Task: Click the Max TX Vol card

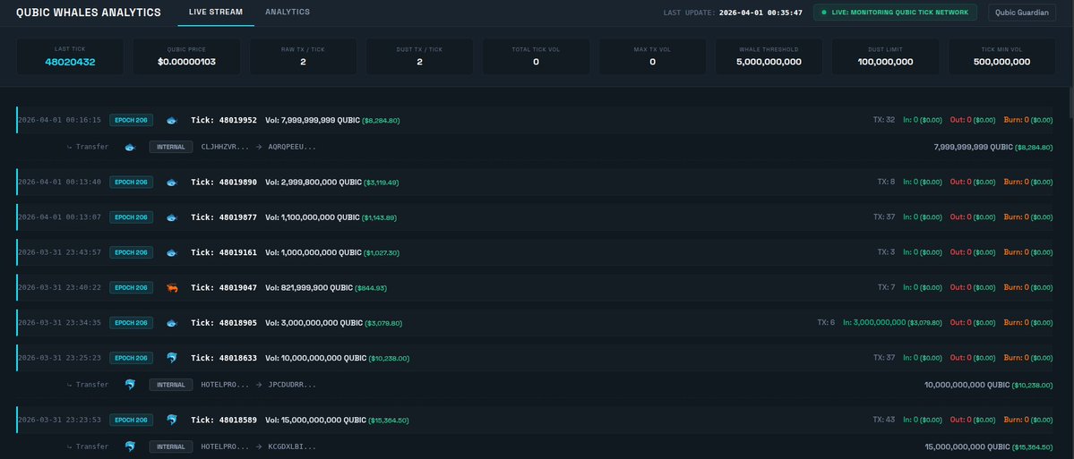Action: pyautogui.click(x=652, y=56)
